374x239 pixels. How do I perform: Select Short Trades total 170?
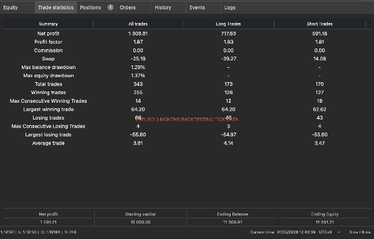[319, 84]
